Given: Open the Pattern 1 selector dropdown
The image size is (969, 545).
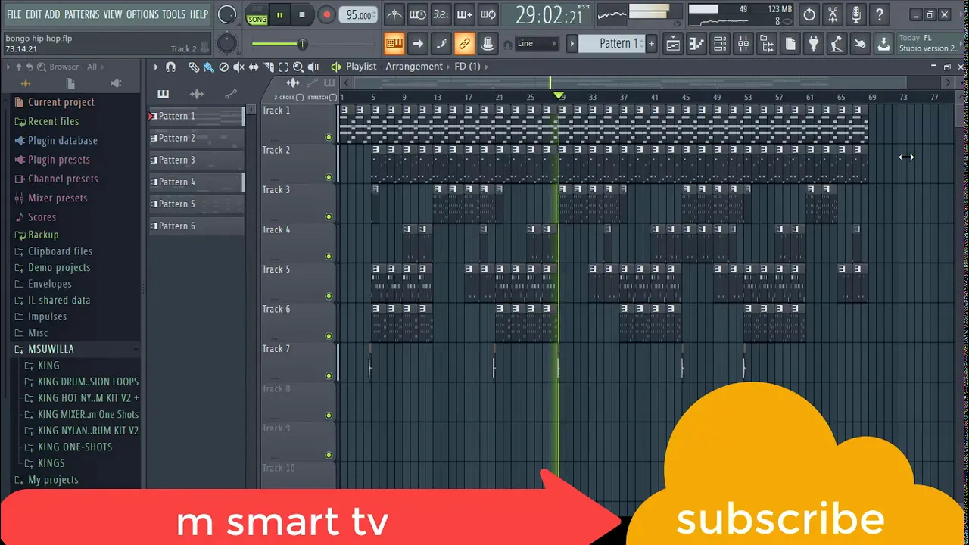Looking at the screenshot, I should pos(612,44).
